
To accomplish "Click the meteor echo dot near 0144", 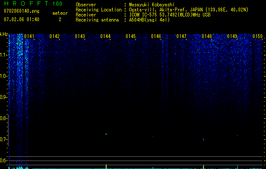I will (x=106, y=134).
